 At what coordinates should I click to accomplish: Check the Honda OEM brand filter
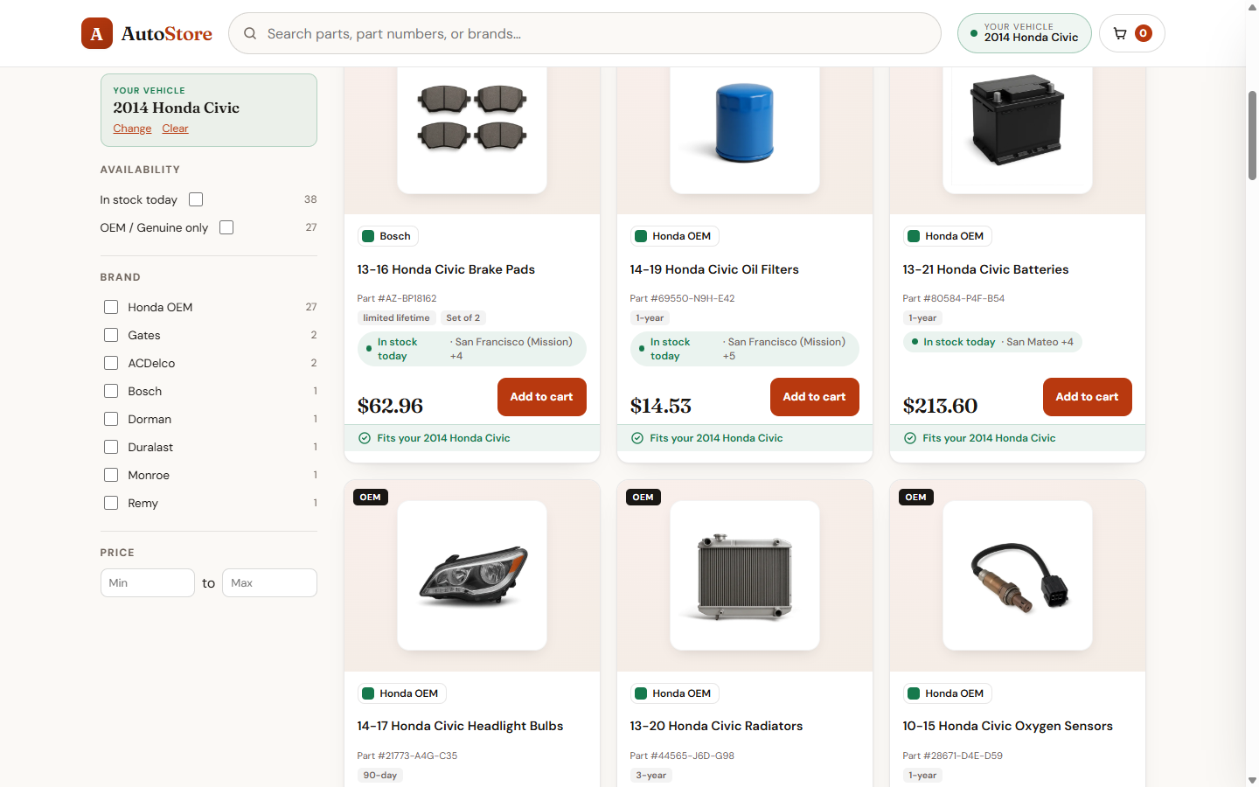(111, 307)
